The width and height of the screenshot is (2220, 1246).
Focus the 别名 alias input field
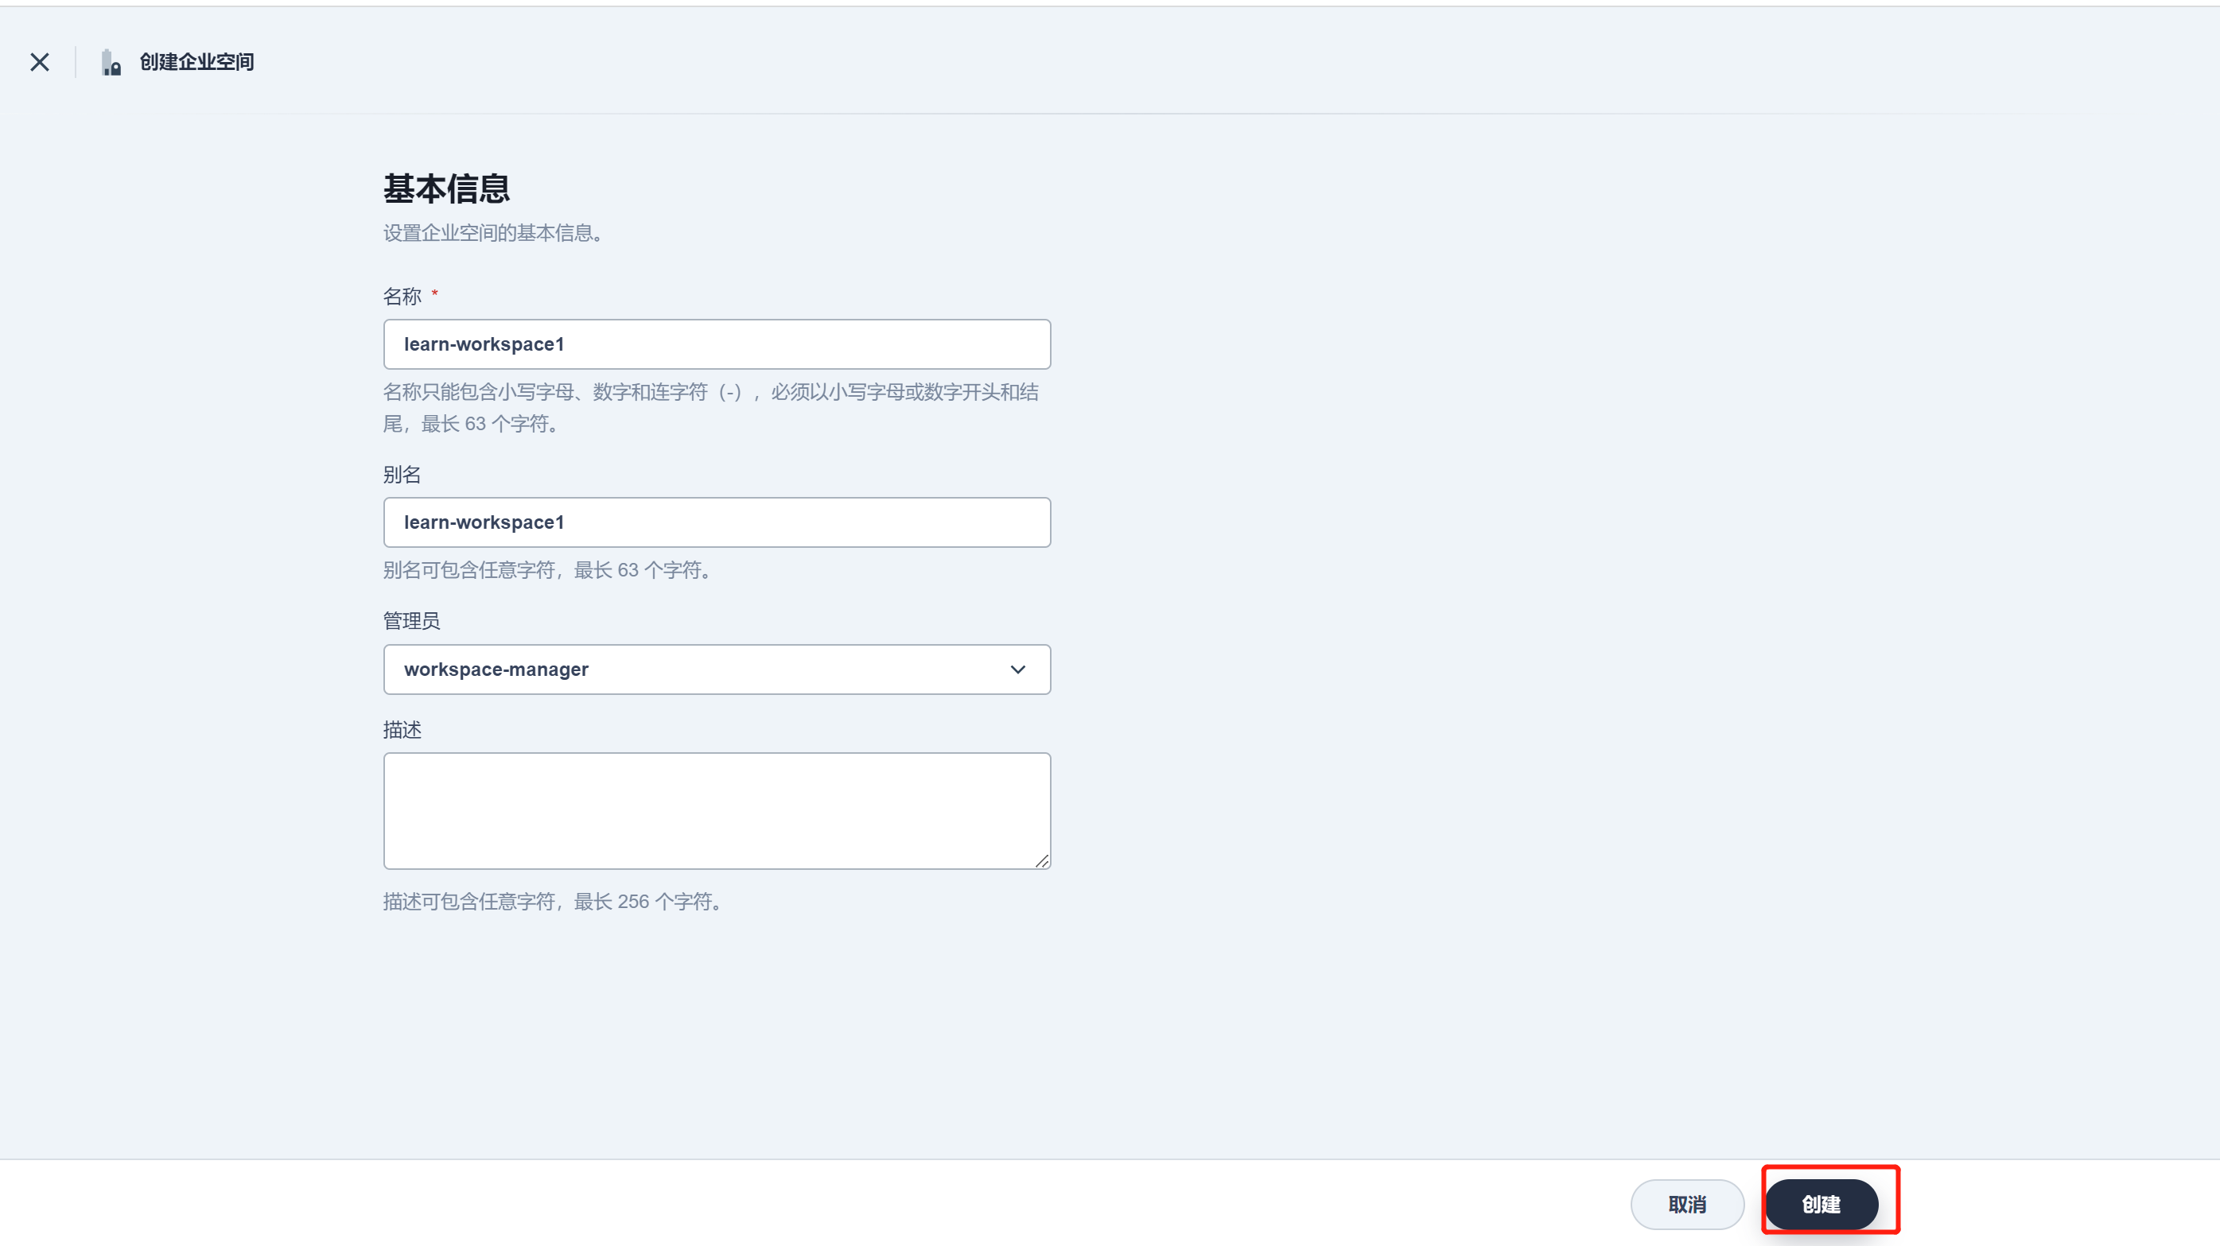pyautogui.click(x=716, y=522)
